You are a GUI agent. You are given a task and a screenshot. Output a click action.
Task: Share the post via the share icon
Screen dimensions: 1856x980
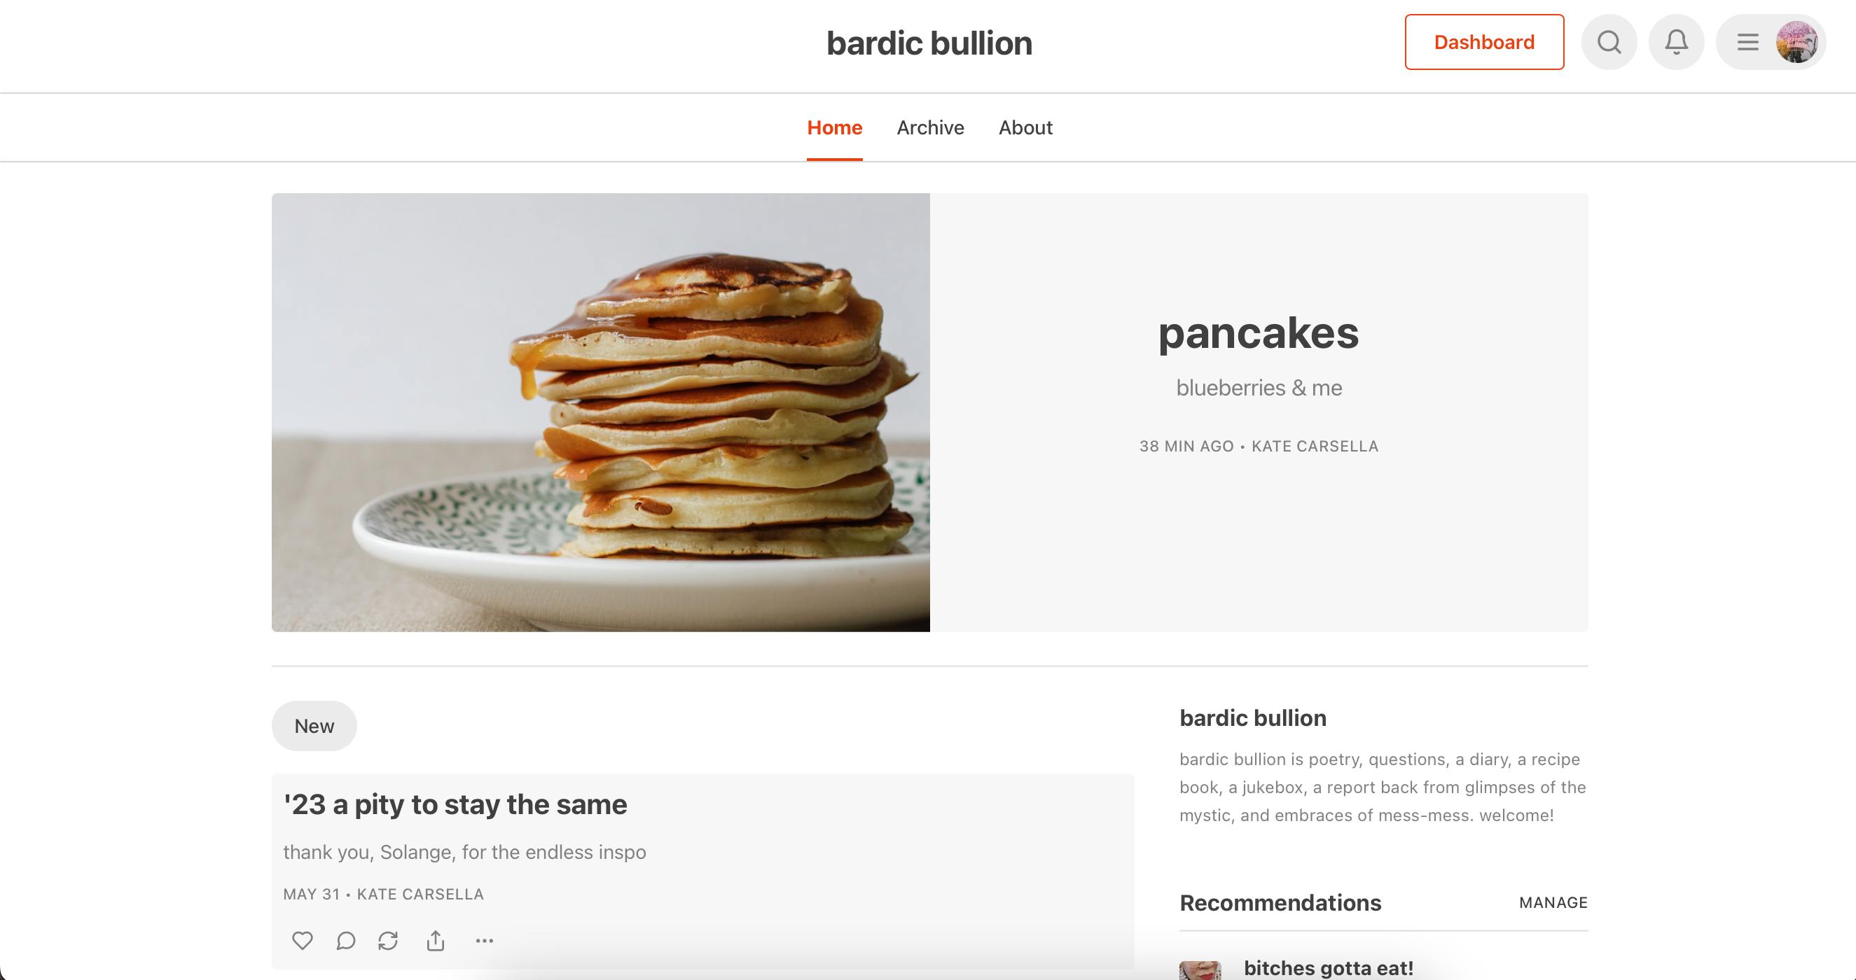[x=435, y=940]
